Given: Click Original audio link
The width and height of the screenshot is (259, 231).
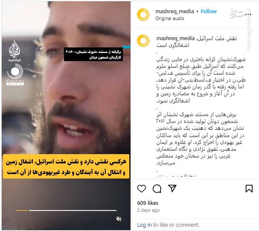Looking at the screenshot, I should (x=170, y=18).
